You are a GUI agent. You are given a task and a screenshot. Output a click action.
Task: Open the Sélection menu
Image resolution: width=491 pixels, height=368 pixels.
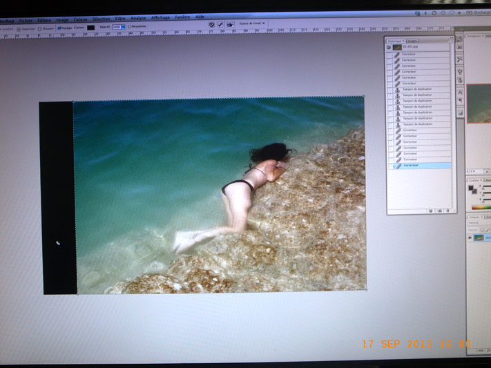click(x=101, y=19)
